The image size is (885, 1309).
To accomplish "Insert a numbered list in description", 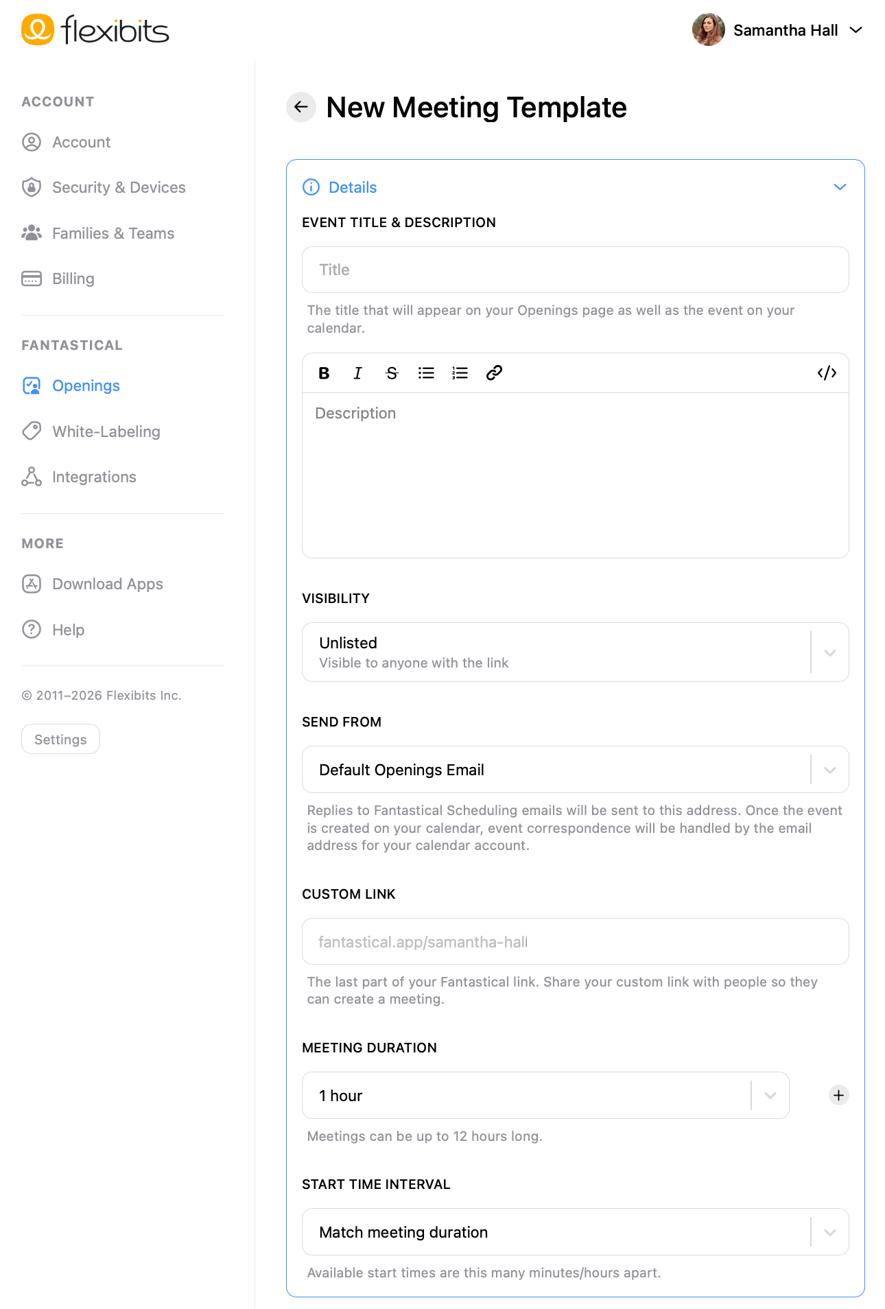I will click(x=460, y=373).
